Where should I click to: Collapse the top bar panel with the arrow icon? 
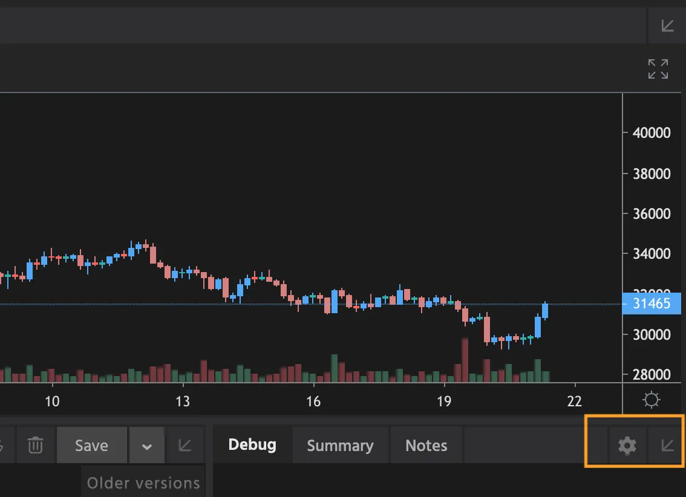(x=667, y=26)
